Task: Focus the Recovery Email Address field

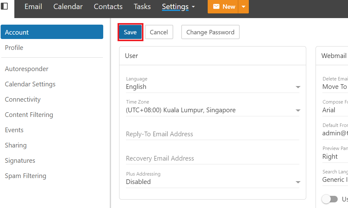Action: point(212,158)
